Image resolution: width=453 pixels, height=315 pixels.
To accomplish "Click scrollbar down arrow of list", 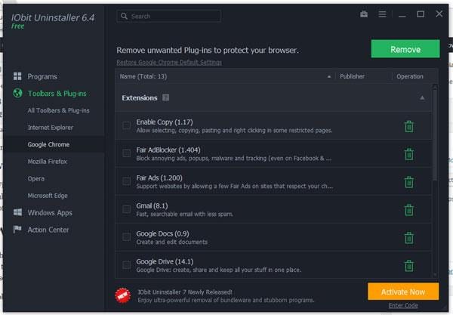I will click(435, 275).
